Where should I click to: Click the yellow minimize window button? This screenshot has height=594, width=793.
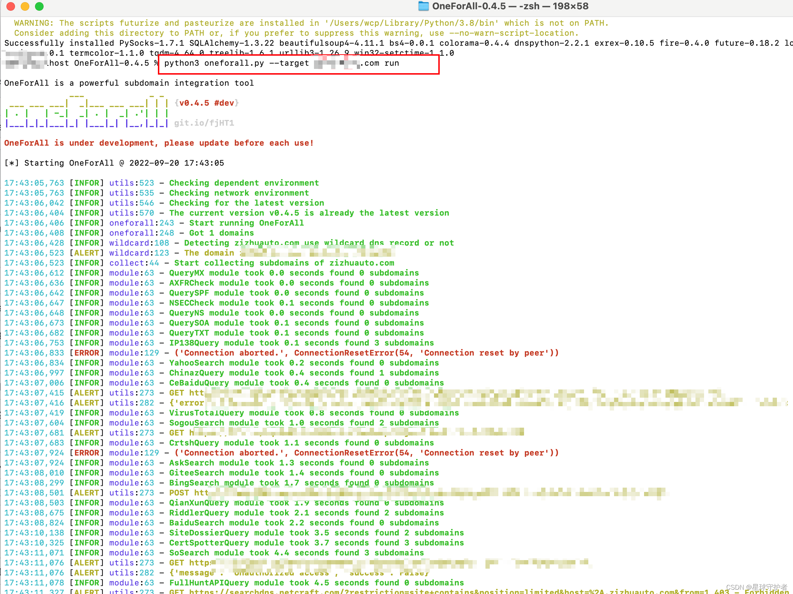[25, 6]
